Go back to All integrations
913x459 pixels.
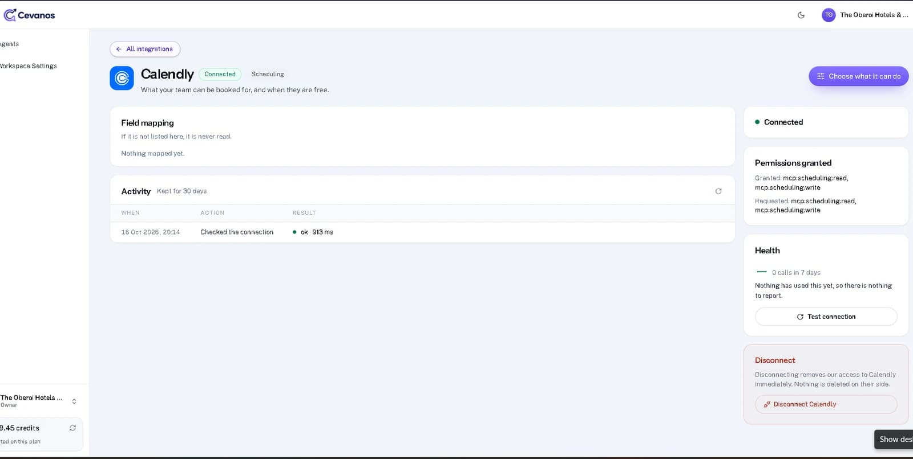coord(145,49)
